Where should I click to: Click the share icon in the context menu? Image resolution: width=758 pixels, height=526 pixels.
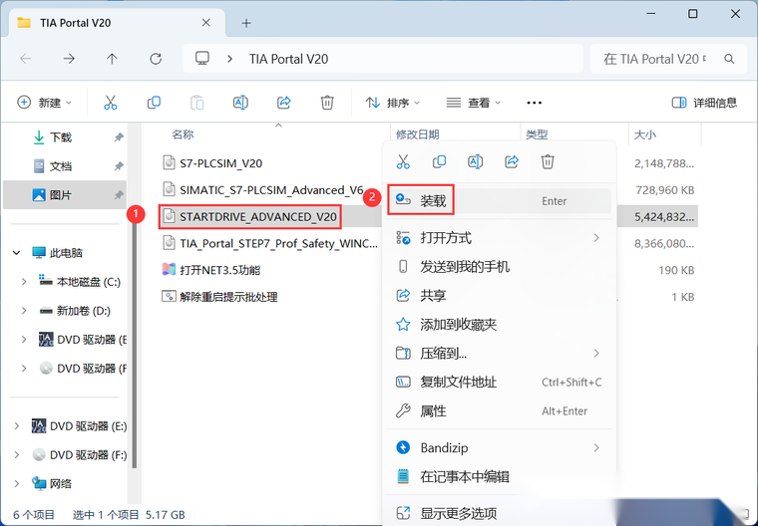pos(511,161)
